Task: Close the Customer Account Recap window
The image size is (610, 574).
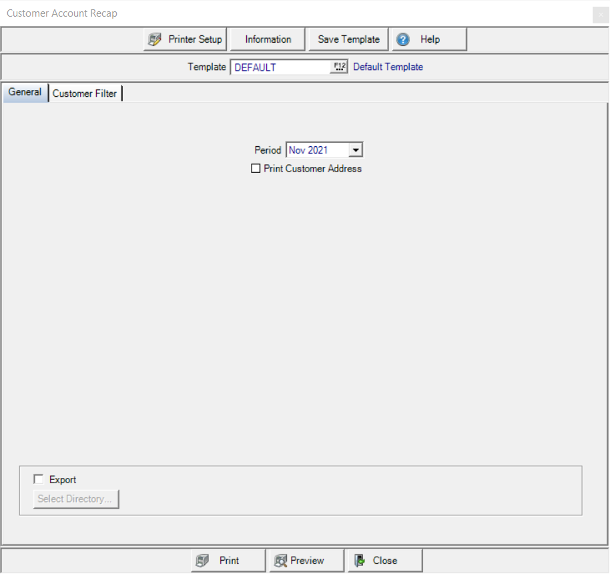Action: [600, 13]
